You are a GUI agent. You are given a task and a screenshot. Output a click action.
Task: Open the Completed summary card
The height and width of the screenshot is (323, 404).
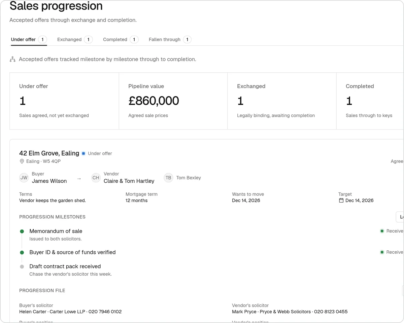tap(370, 101)
